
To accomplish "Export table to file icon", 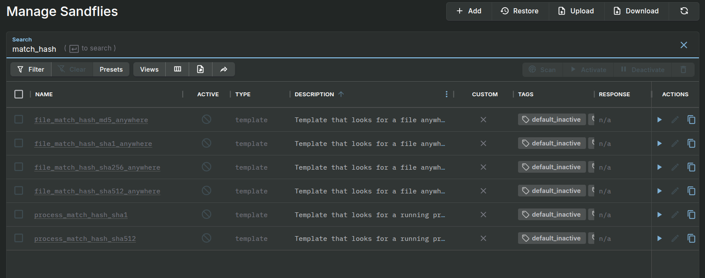I will [x=200, y=69].
